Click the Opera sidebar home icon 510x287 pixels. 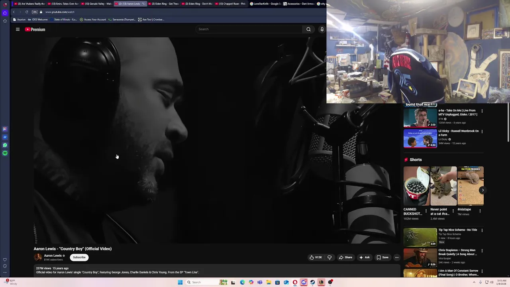pyautogui.click(x=5, y=13)
